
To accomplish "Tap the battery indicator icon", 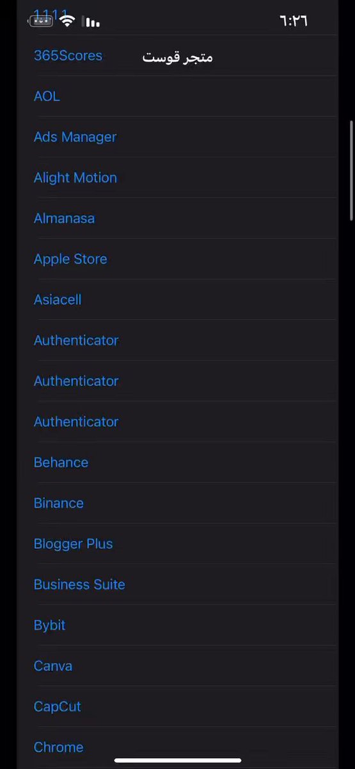I will pos(40,21).
